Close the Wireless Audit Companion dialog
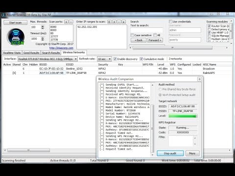235x176 pixels. [x=199, y=79]
